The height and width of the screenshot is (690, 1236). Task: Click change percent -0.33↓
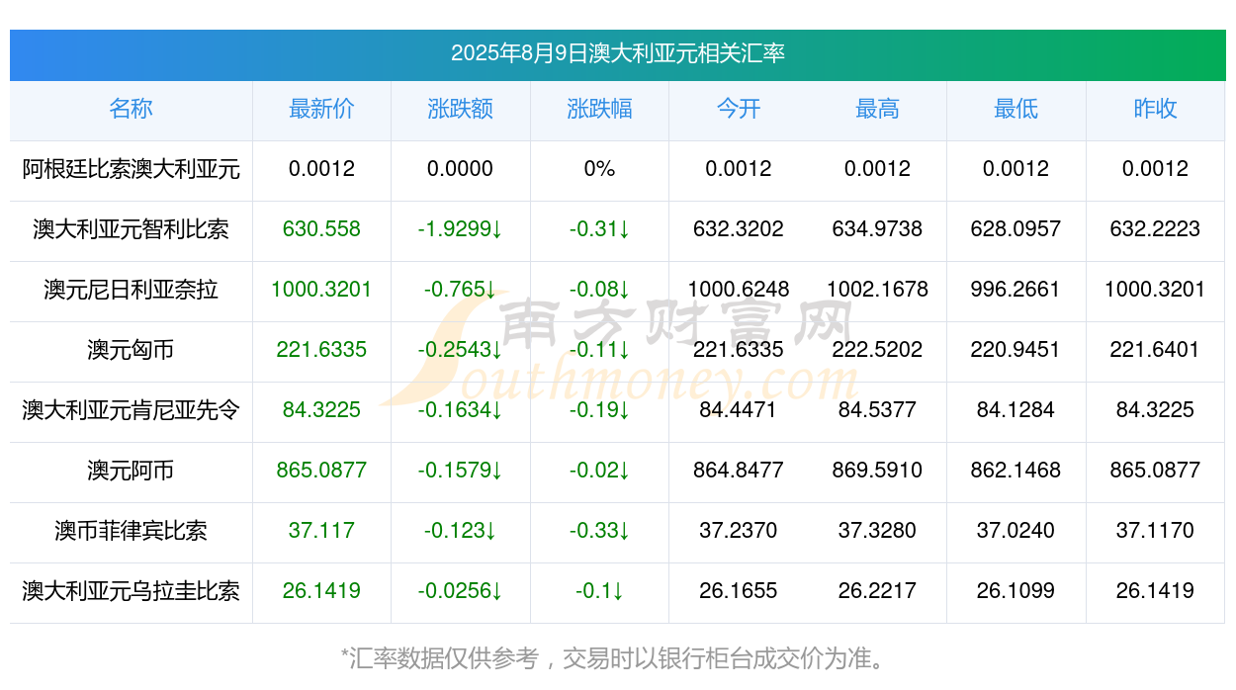click(599, 531)
